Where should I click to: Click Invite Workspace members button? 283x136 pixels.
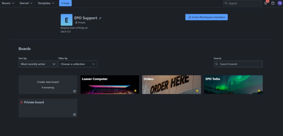207,17
